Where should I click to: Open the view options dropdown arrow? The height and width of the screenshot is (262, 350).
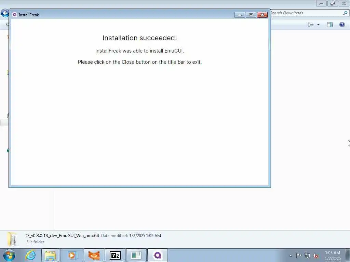[x=319, y=25]
